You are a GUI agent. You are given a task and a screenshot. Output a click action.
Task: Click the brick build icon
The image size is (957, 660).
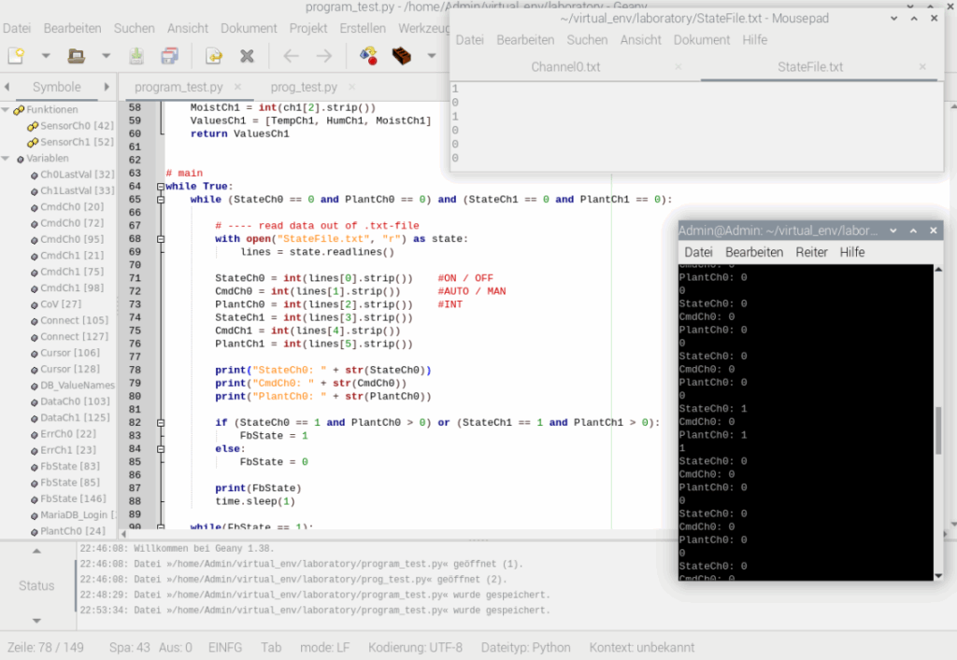[402, 56]
